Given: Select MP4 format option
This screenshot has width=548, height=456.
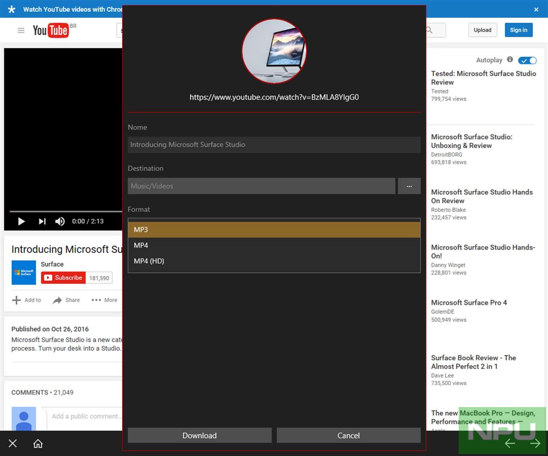Looking at the screenshot, I should pos(274,245).
